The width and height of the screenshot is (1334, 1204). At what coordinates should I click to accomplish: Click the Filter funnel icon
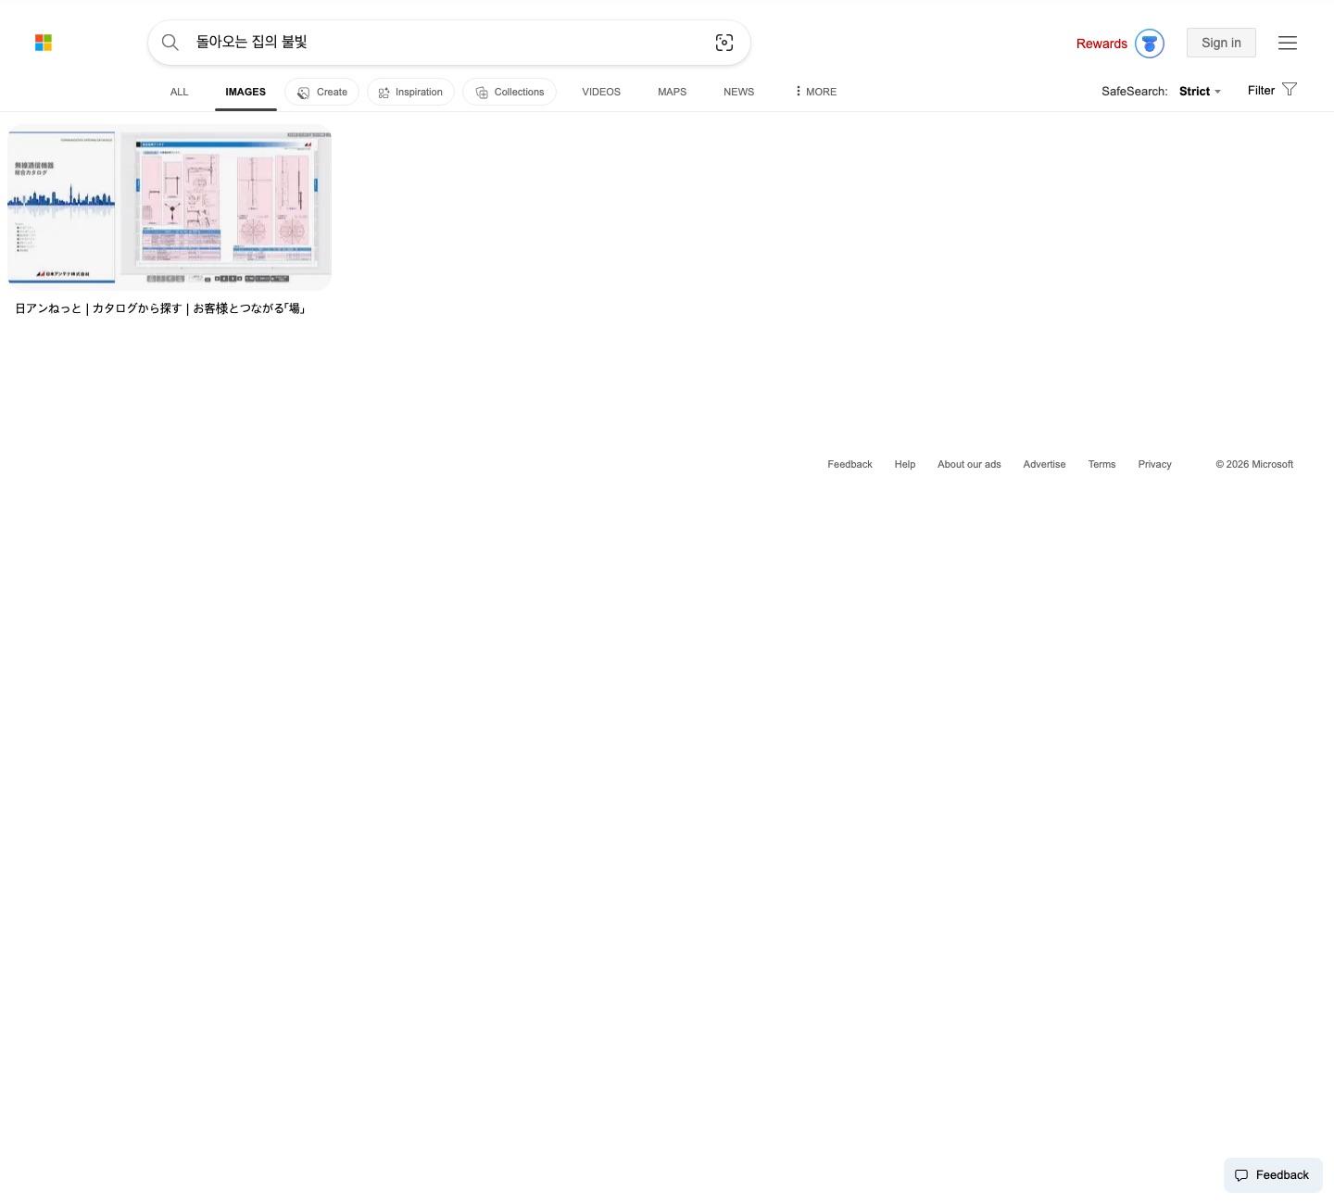[1290, 90]
